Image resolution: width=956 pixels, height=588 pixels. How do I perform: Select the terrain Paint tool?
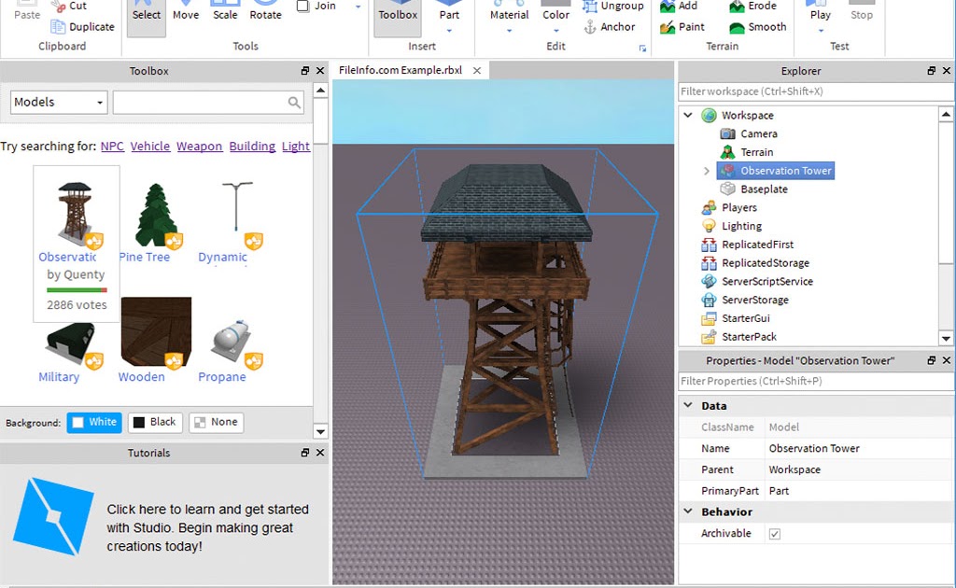click(682, 27)
